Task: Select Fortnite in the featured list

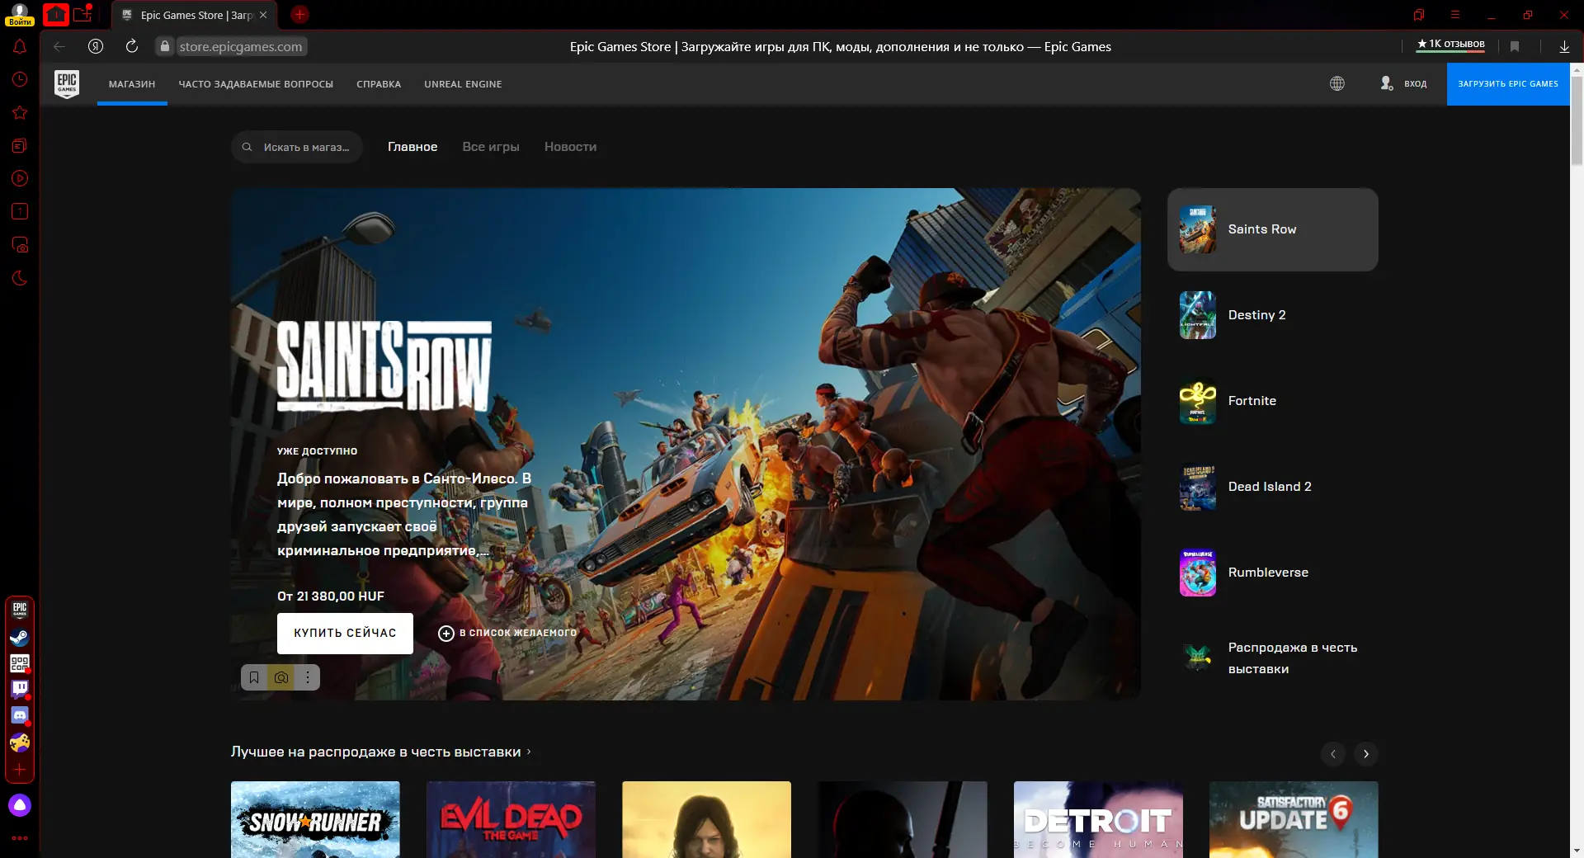Action: (x=1273, y=401)
